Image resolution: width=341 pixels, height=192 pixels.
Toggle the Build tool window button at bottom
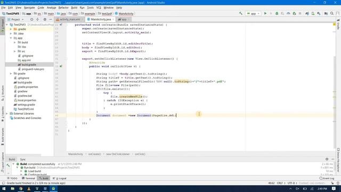coord(44,178)
